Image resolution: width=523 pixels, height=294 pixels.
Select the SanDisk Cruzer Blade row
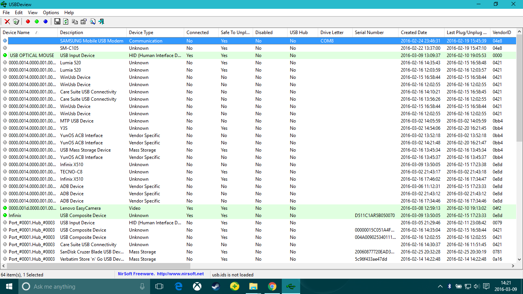[258, 252]
